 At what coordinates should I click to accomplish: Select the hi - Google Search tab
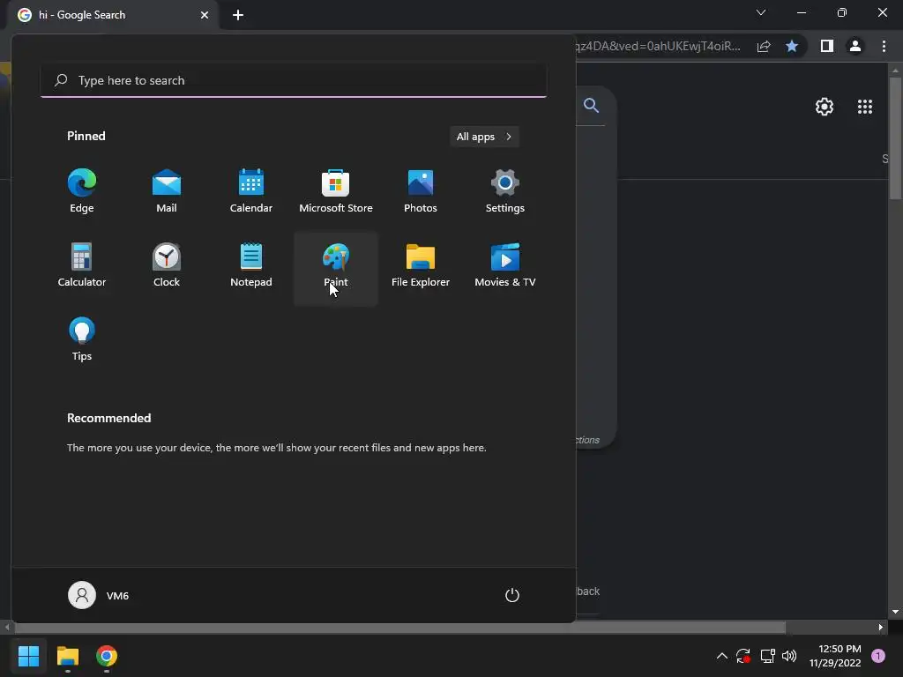[x=113, y=15]
